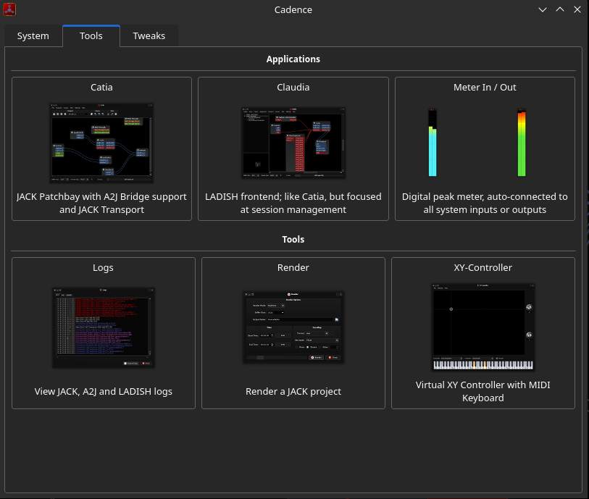
Task: Click the Cadence app icon in title bar
Action: point(9,9)
